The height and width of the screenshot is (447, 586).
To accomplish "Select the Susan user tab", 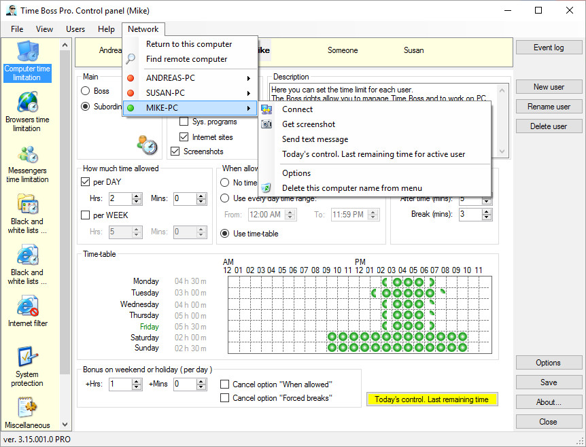I will pos(414,50).
